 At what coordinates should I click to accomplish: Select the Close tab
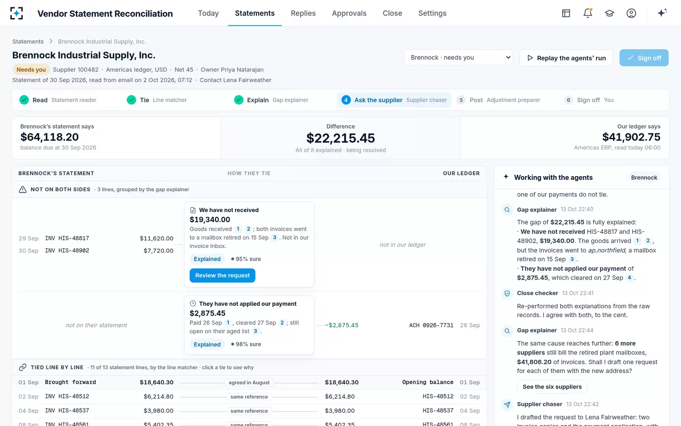(393, 13)
